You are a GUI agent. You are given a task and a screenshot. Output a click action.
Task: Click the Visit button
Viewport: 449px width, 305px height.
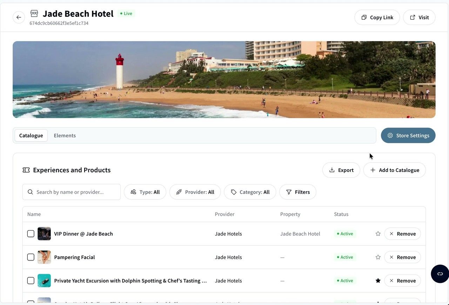(419, 17)
